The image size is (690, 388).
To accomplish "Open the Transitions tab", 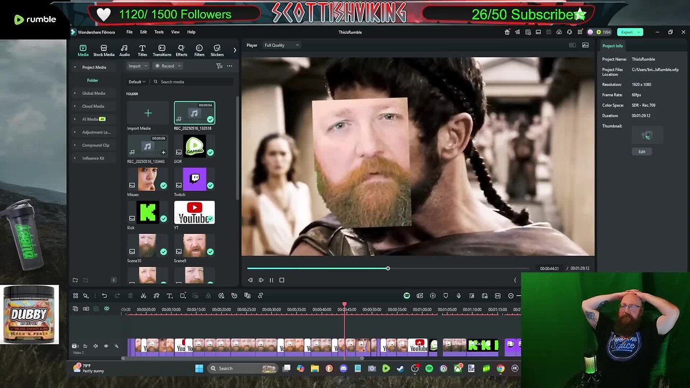I will coord(162,51).
